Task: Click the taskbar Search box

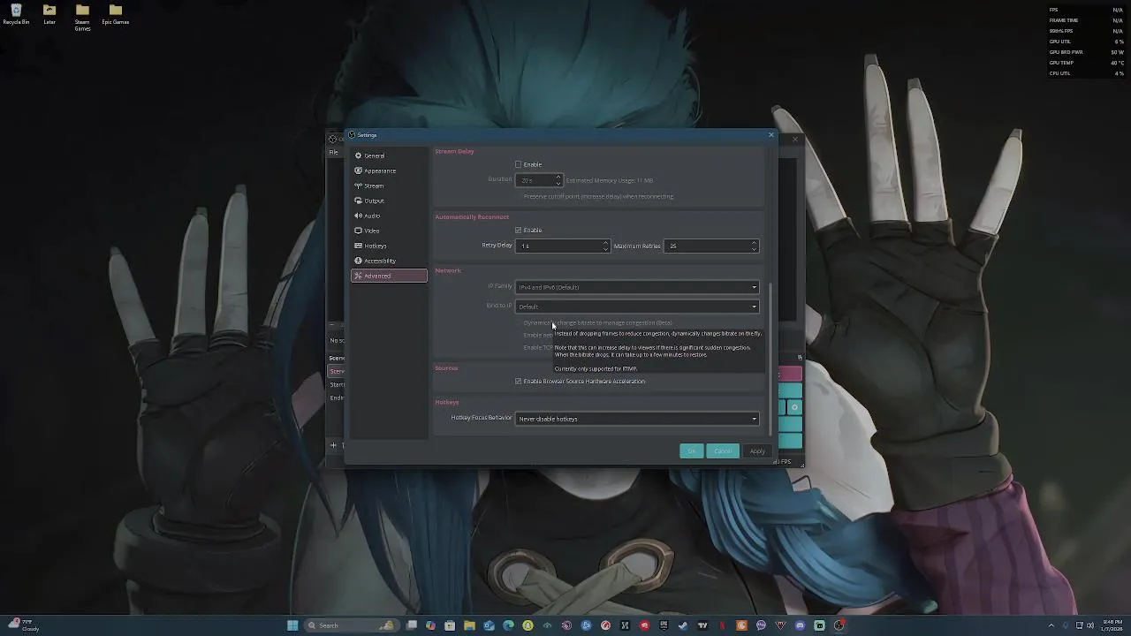Action: coord(352,625)
